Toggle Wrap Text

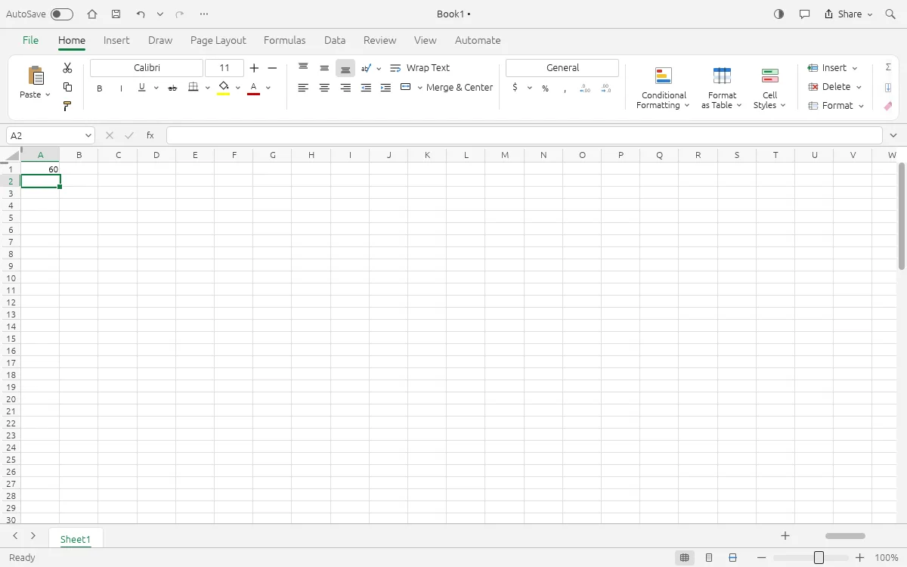pos(419,68)
